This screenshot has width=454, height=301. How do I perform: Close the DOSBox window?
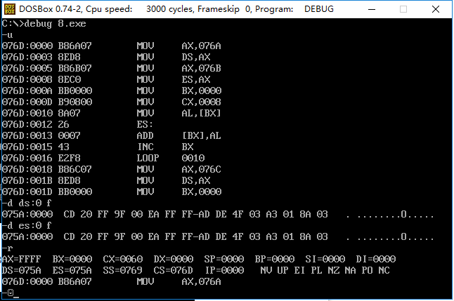436,9
